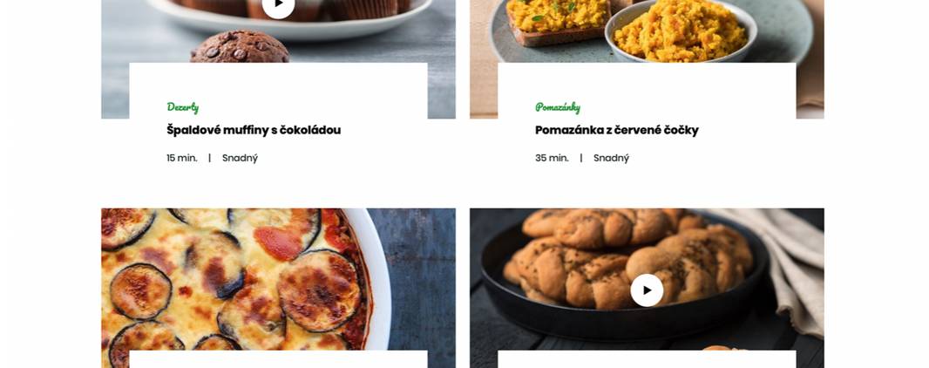929x368 pixels.
Task: Click the toast topped with lentil spread
Action: (x=558, y=21)
